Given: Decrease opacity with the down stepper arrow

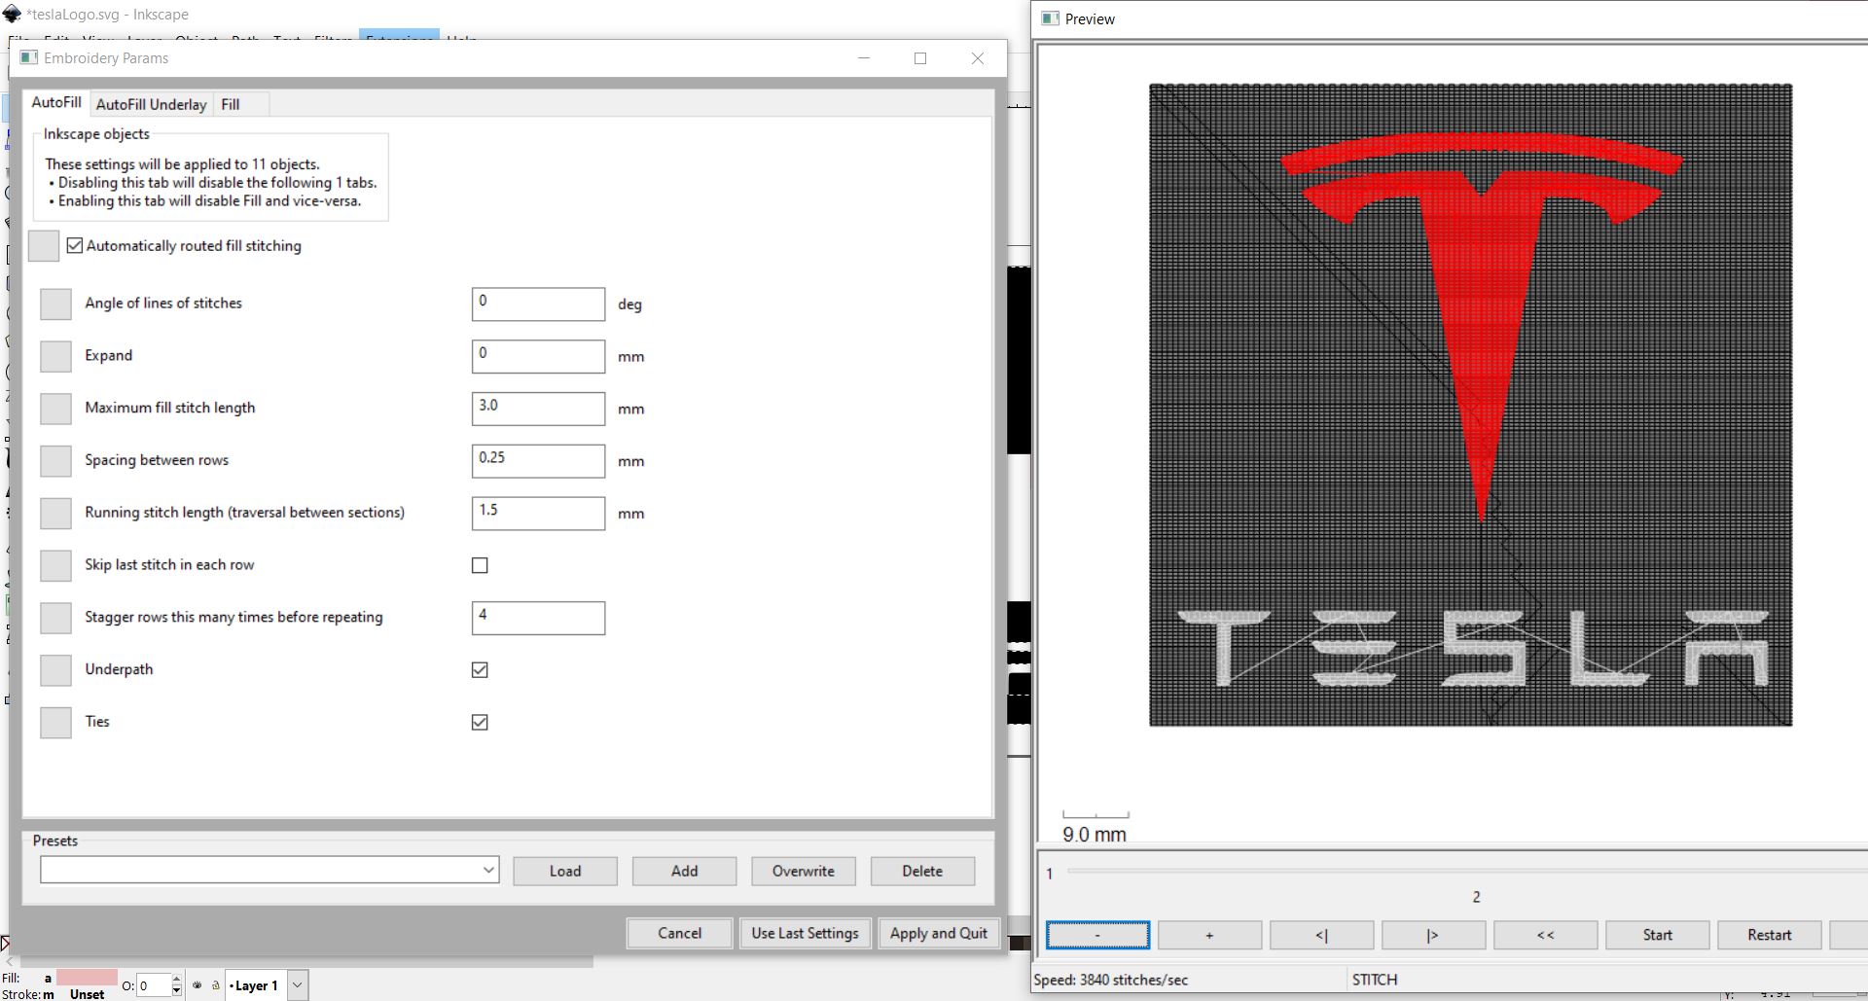Looking at the screenshot, I should click(x=176, y=991).
